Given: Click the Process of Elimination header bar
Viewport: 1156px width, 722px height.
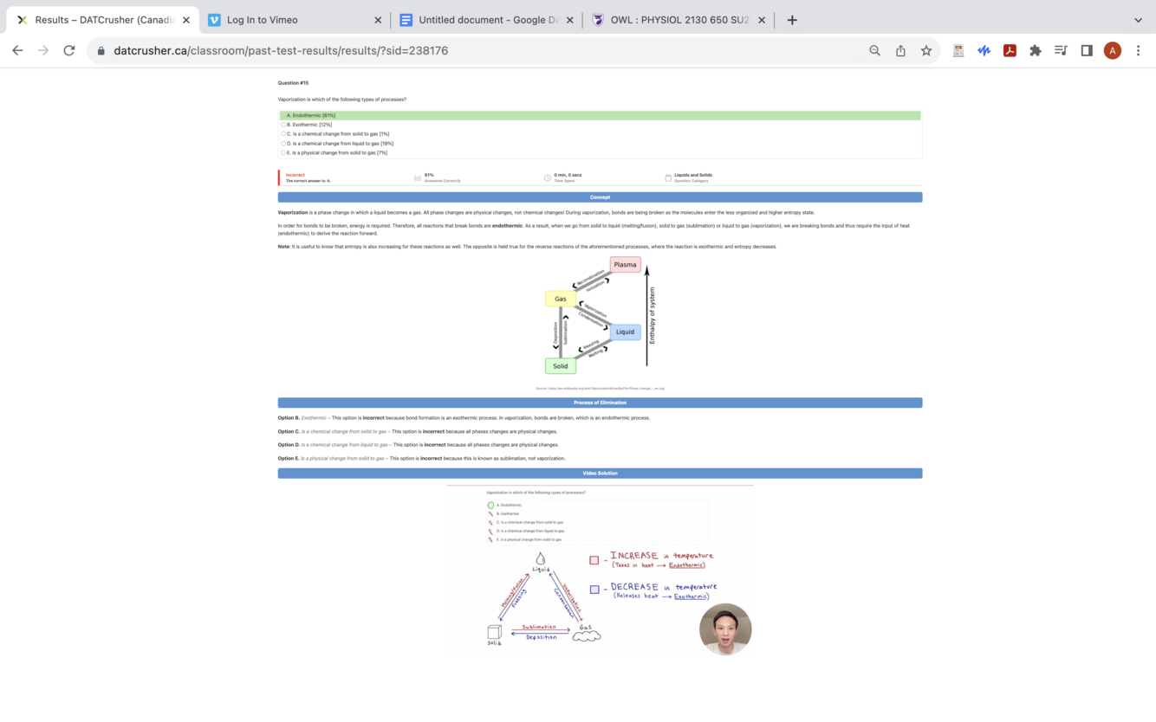Looking at the screenshot, I should coord(600,403).
